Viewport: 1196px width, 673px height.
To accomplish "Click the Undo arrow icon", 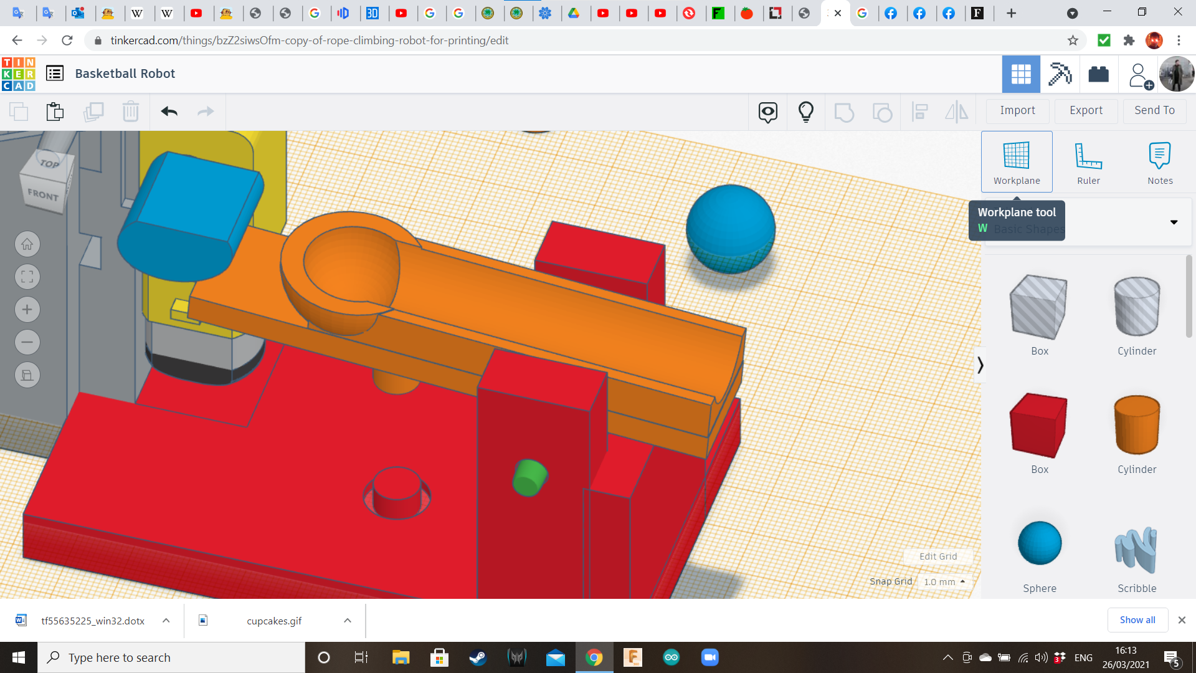I will 169,112.
